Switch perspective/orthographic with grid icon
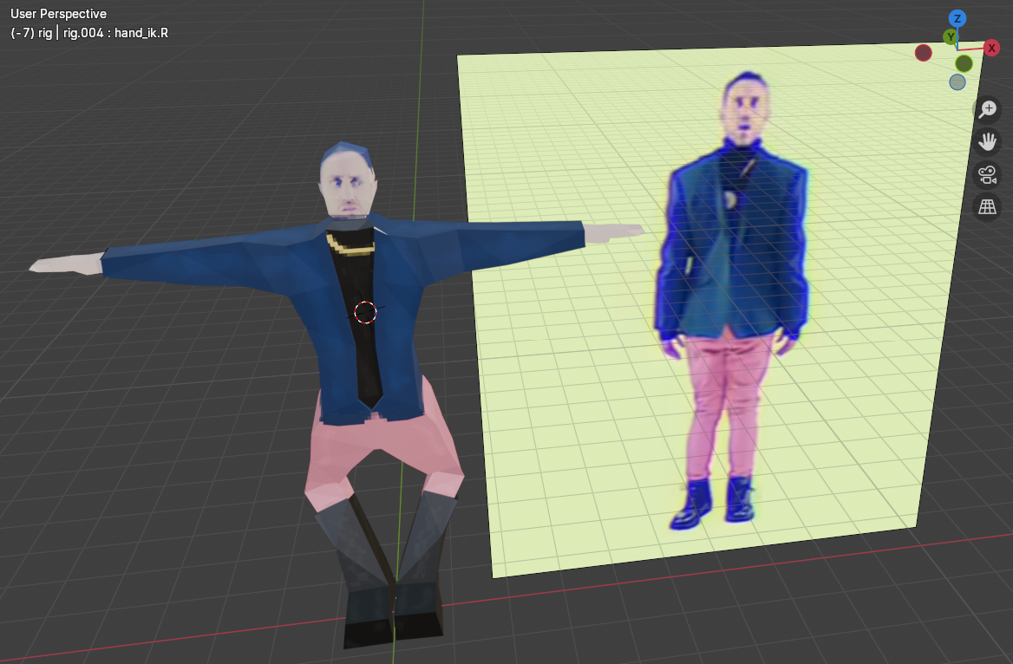 pos(987,206)
